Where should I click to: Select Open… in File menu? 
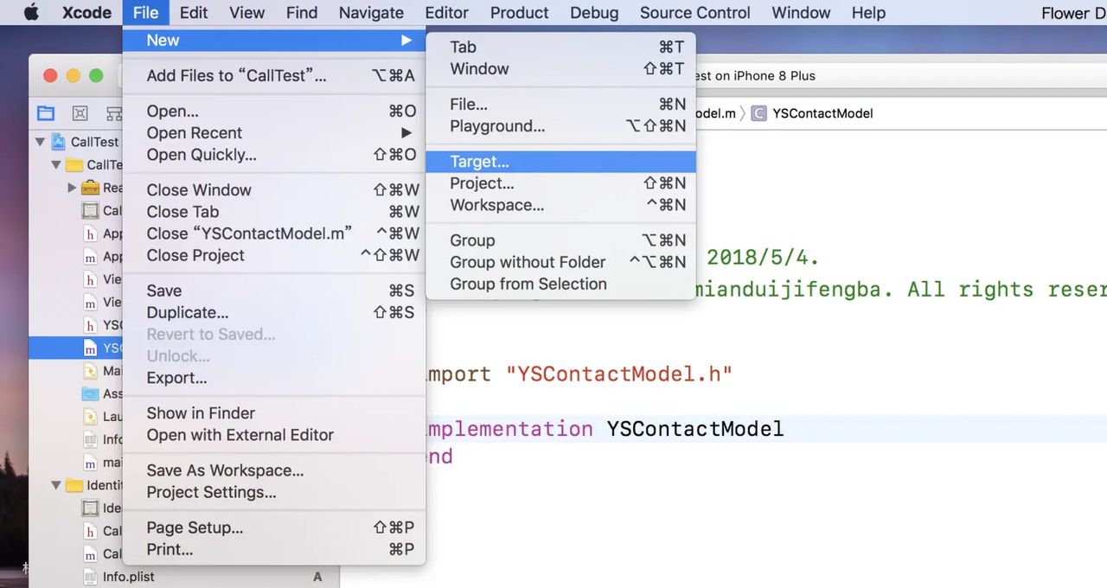click(x=274, y=112)
